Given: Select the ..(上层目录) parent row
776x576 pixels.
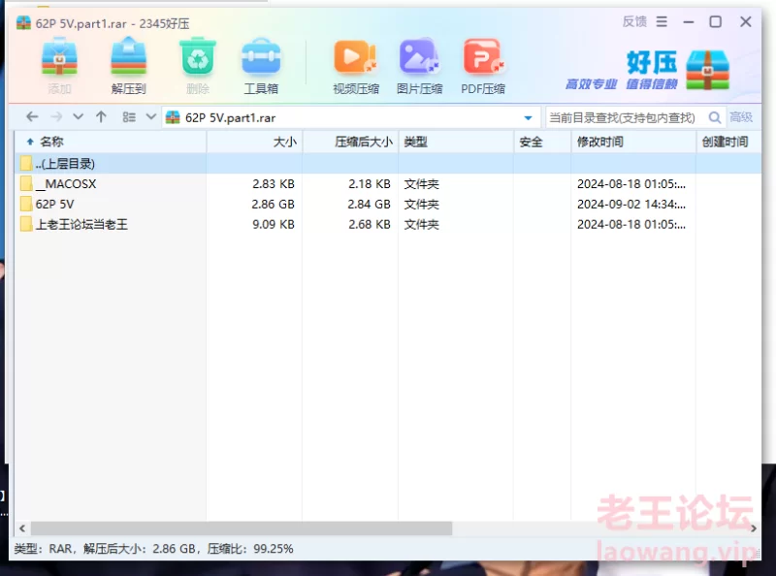Looking at the screenshot, I should click(x=388, y=163).
